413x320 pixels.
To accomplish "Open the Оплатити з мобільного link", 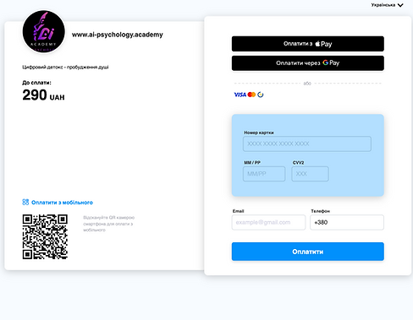I will point(62,203).
